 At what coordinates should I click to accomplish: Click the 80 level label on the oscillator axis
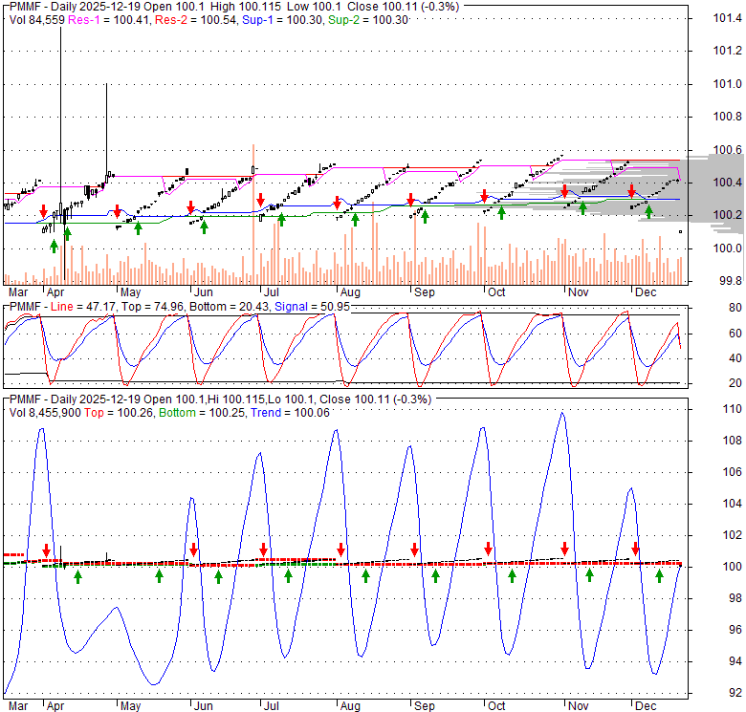click(709, 309)
